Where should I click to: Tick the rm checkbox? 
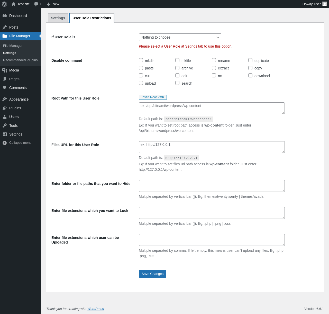tap(214, 75)
